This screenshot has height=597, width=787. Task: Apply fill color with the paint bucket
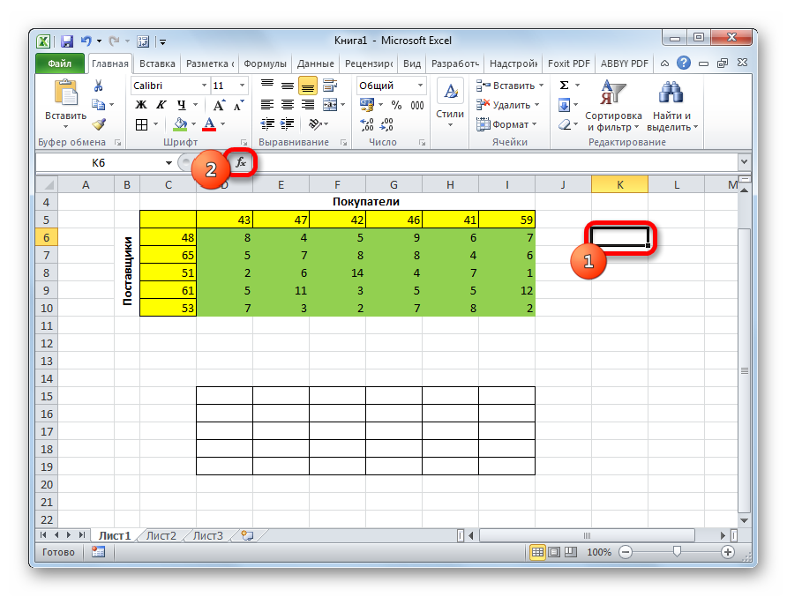(180, 124)
